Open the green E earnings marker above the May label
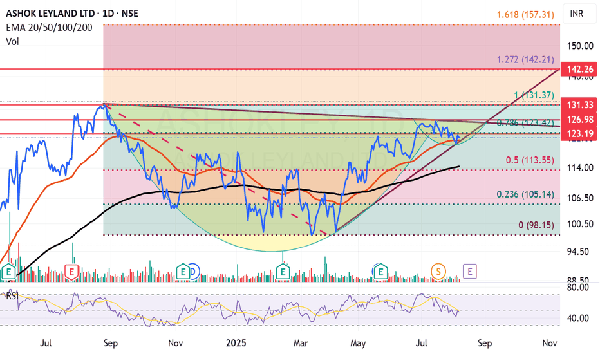Image resolution: width=600 pixels, height=354 pixels. pos(380,272)
